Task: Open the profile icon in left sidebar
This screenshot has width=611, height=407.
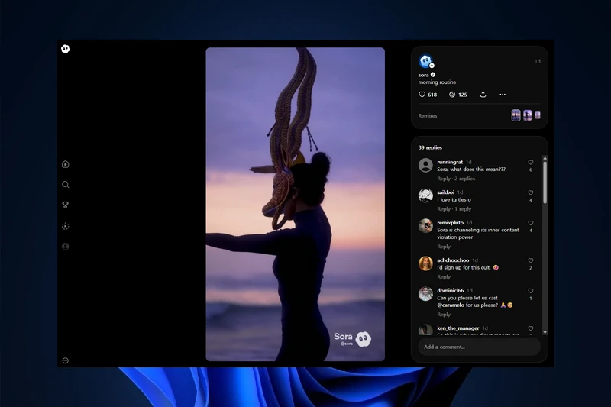Action: coord(66,247)
